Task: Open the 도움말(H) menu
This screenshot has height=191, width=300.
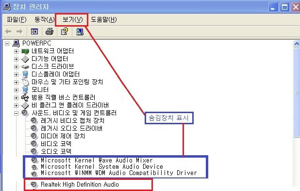Action: pyautogui.click(x=104, y=19)
